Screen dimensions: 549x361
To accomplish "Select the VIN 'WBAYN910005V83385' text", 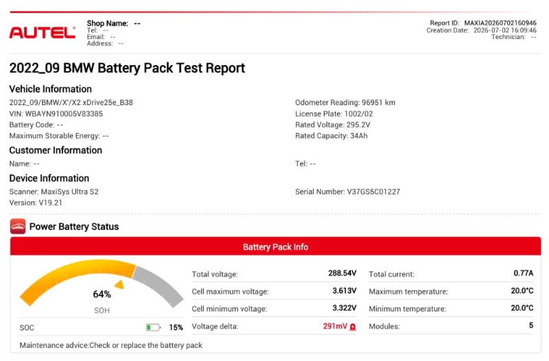I will (x=64, y=114).
